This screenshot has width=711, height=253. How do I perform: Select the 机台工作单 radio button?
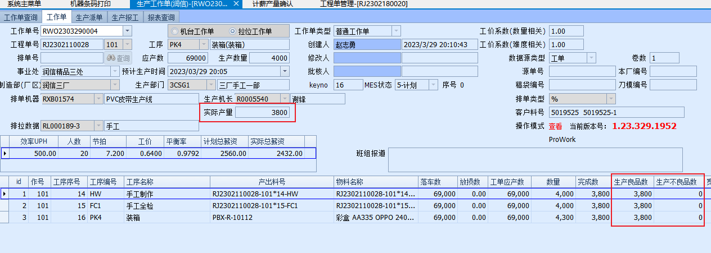(175, 31)
